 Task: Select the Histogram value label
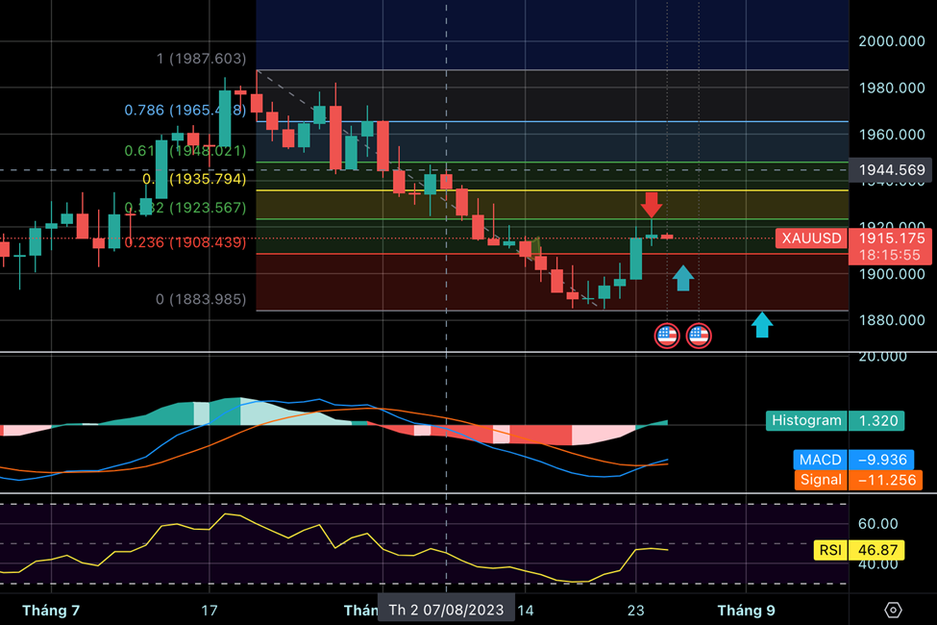pyautogui.click(x=806, y=420)
